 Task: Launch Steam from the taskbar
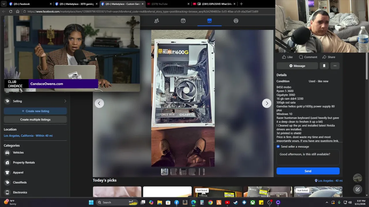pyautogui.click(x=236, y=202)
